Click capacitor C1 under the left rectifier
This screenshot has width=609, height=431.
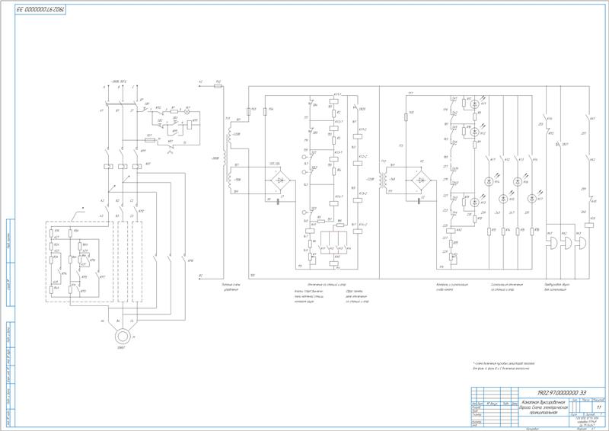point(278,201)
